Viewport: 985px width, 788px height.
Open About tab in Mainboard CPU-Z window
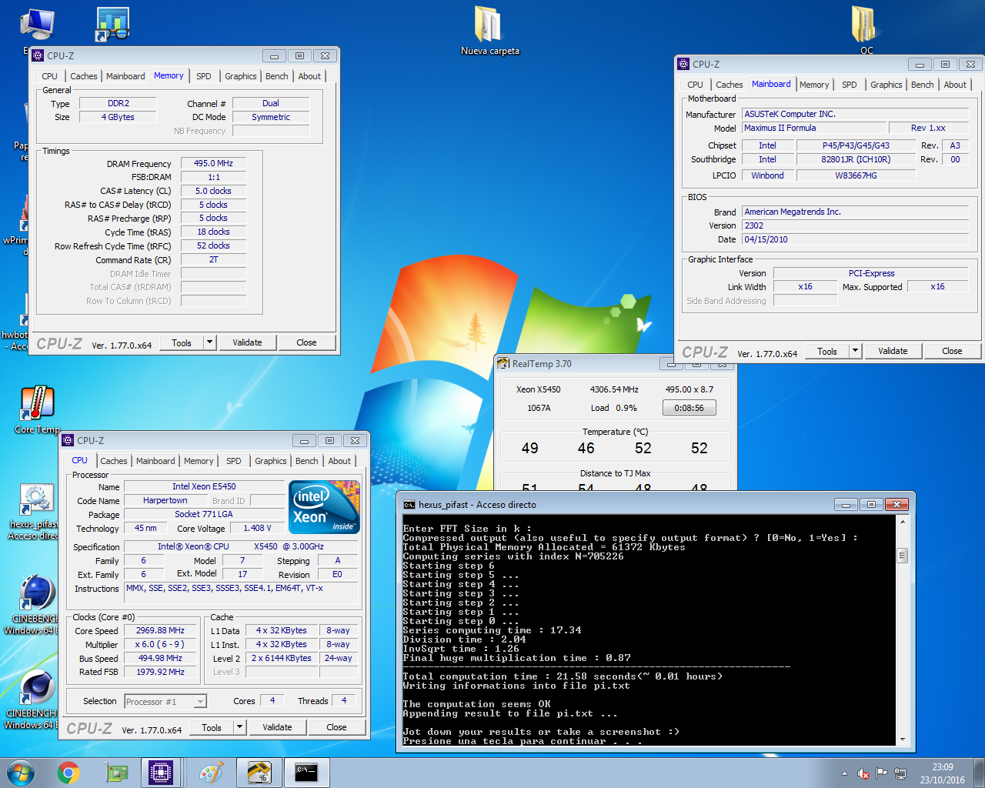coord(955,85)
